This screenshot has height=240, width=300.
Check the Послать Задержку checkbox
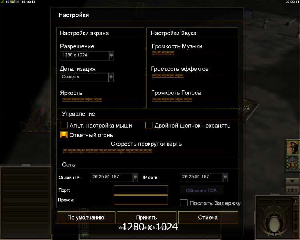[x=184, y=203]
